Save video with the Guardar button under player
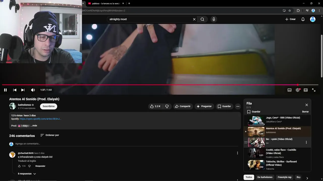 [224, 106]
